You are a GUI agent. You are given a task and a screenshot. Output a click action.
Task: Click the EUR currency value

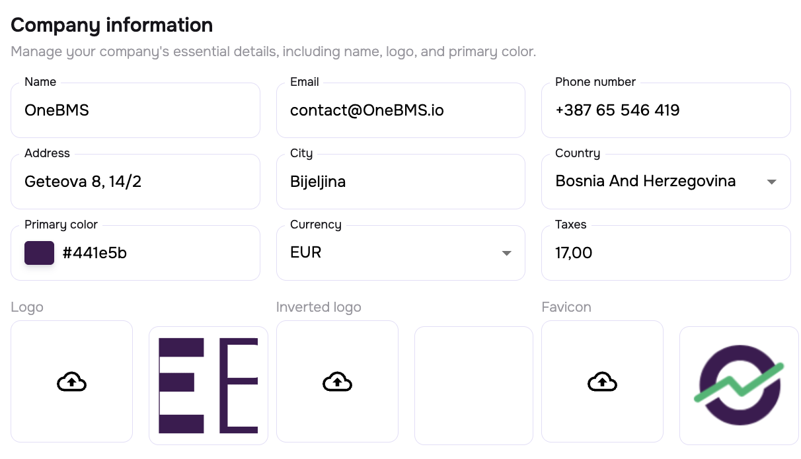tap(306, 253)
